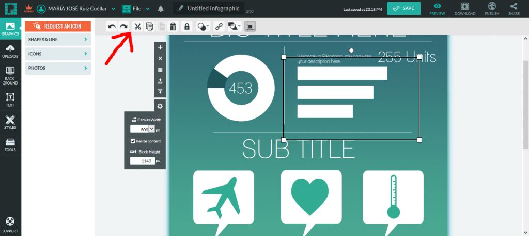Open the Background sidebar panel
Screen dimensions: 529x236
pyautogui.click(x=10, y=75)
